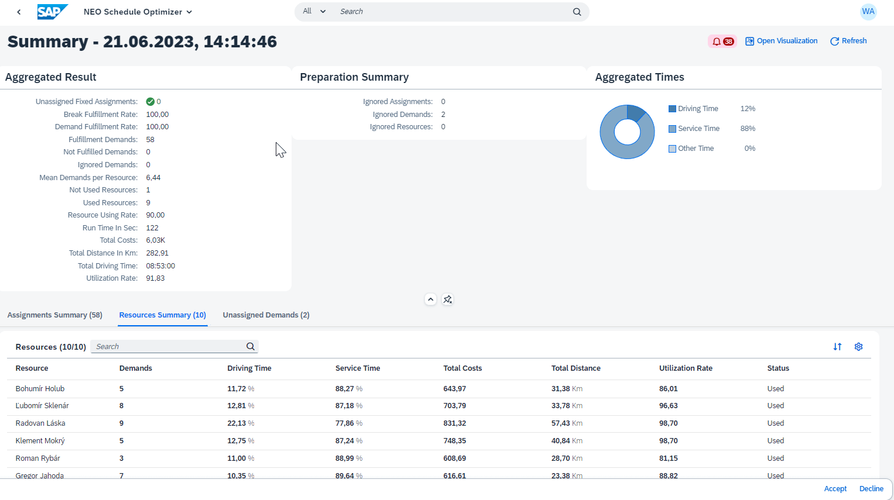Select the Resources Summary tab

[162, 315]
